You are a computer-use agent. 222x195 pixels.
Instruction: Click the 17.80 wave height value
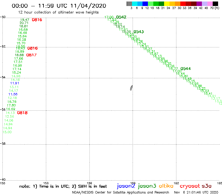tap(11, 105)
